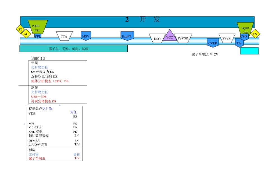Click the bright cyan rectangle under TA
The image size is (266, 188).
pos(249,51)
